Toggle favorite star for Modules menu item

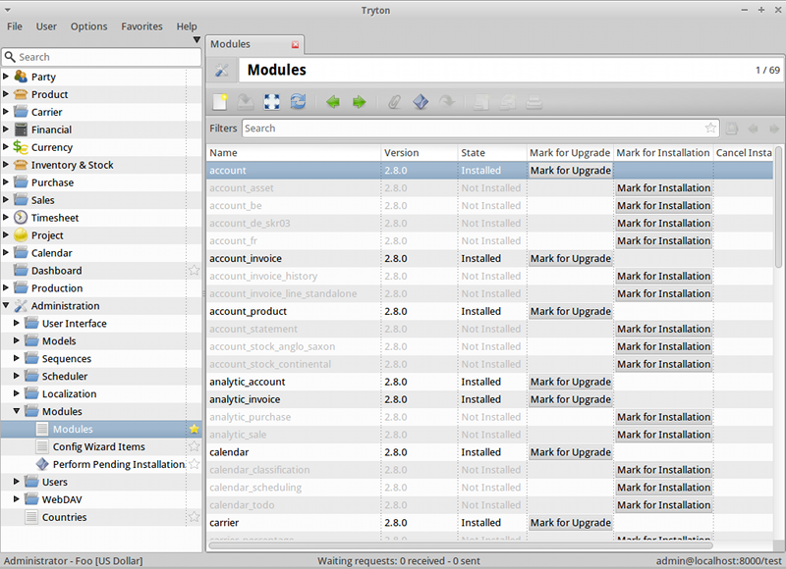pyautogui.click(x=194, y=430)
